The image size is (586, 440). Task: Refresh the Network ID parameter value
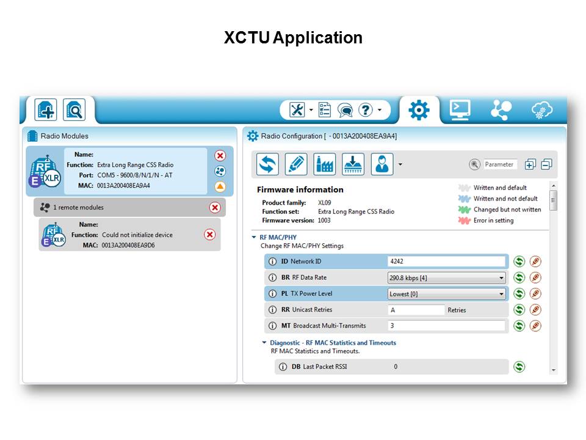coord(519,262)
